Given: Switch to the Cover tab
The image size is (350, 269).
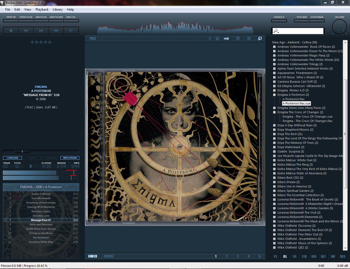Looking at the screenshot, I should point(93,256).
